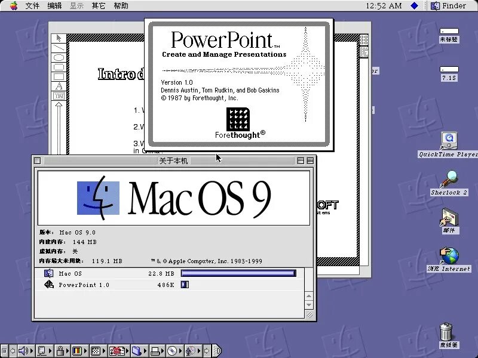
Task: Collapse the control strip using its end tab
Action: pyautogui.click(x=217, y=351)
